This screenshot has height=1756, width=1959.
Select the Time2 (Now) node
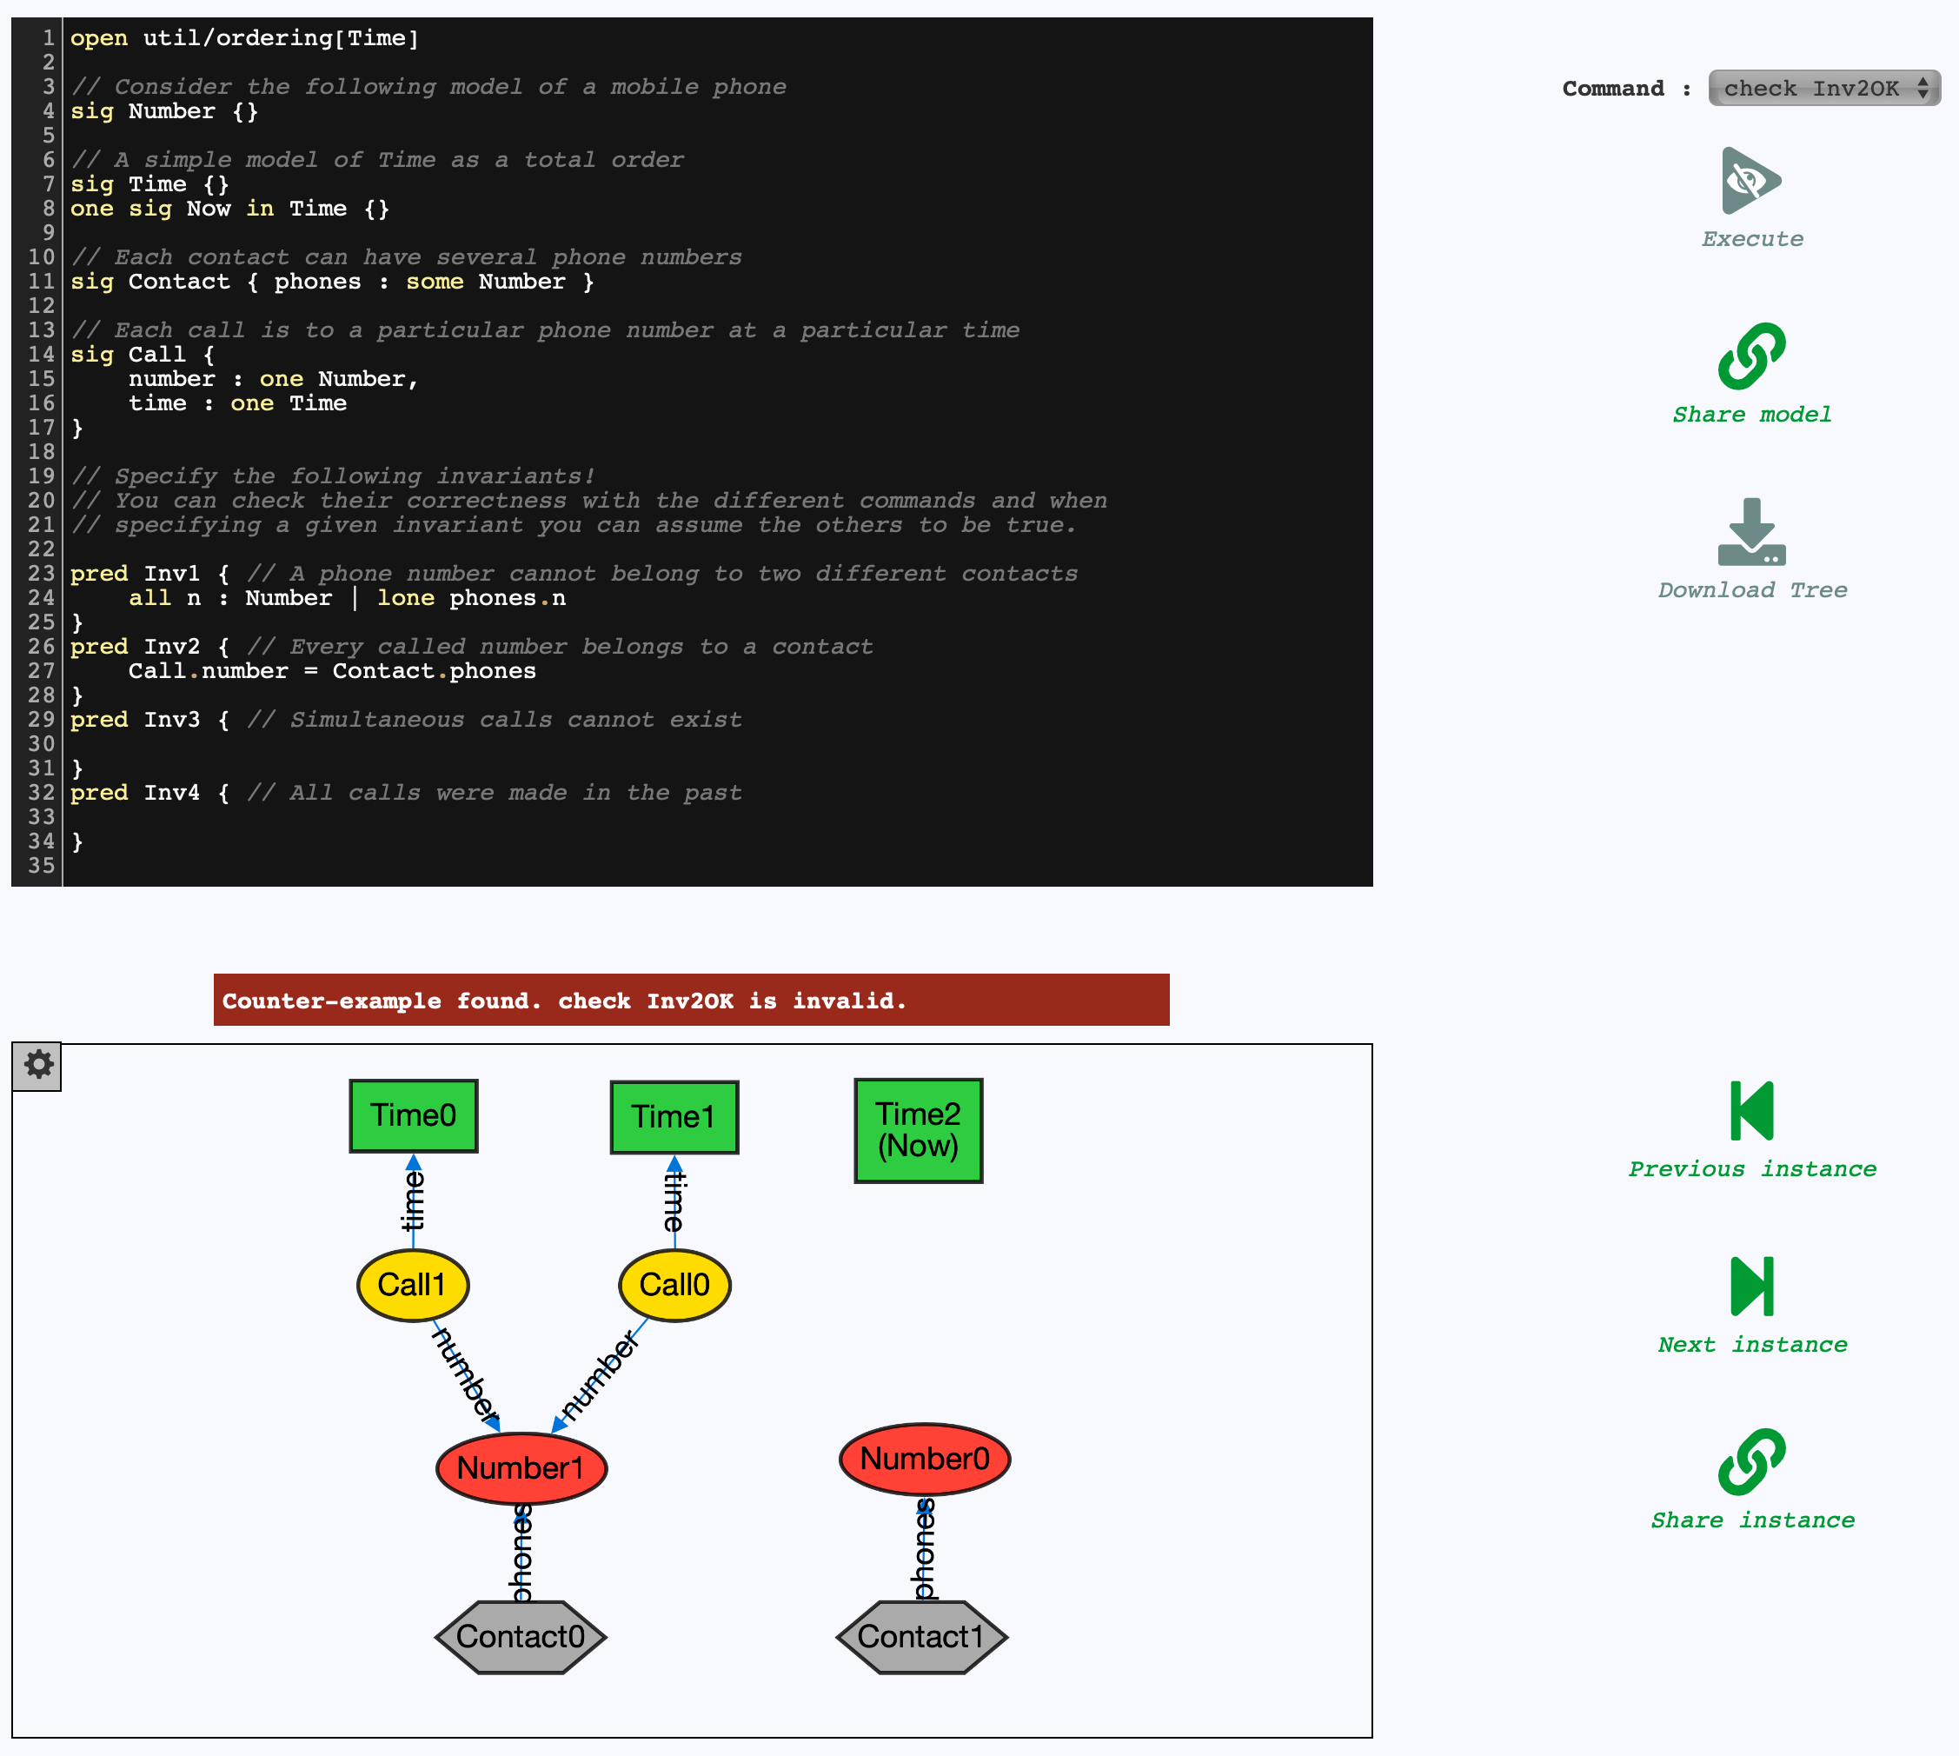click(x=917, y=1130)
